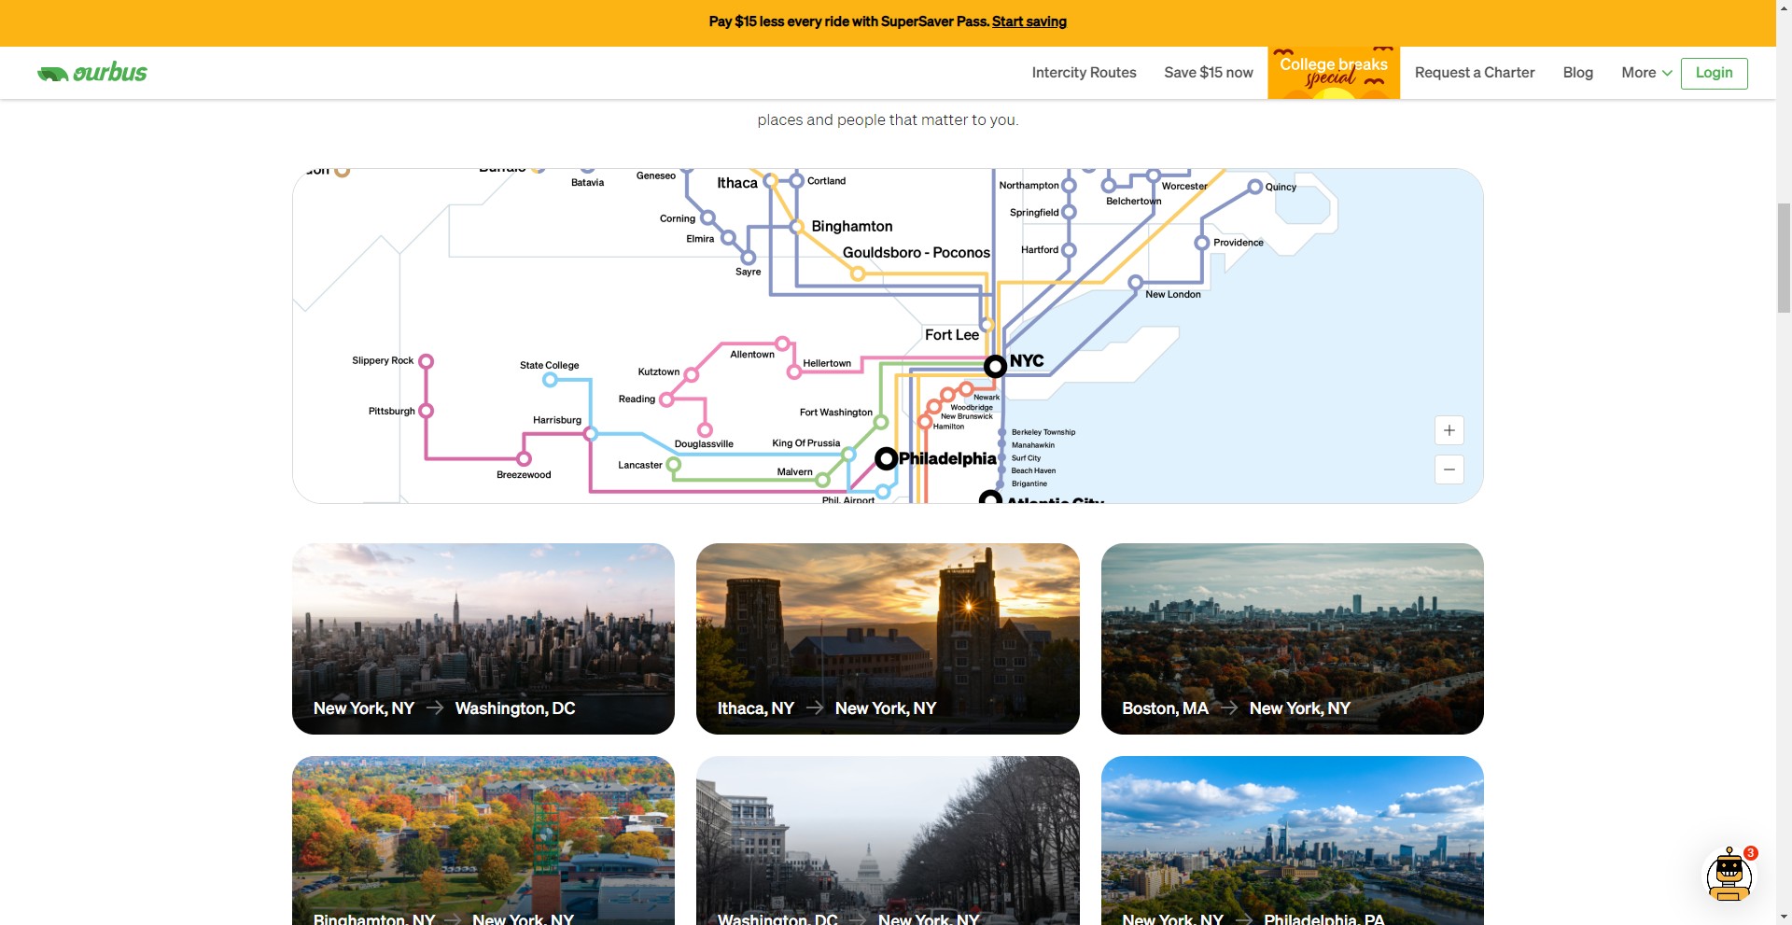The height and width of the screenshot is (925, 1792).
Task: Click the Save $15 now link
Action: [x=1208, y=73]
